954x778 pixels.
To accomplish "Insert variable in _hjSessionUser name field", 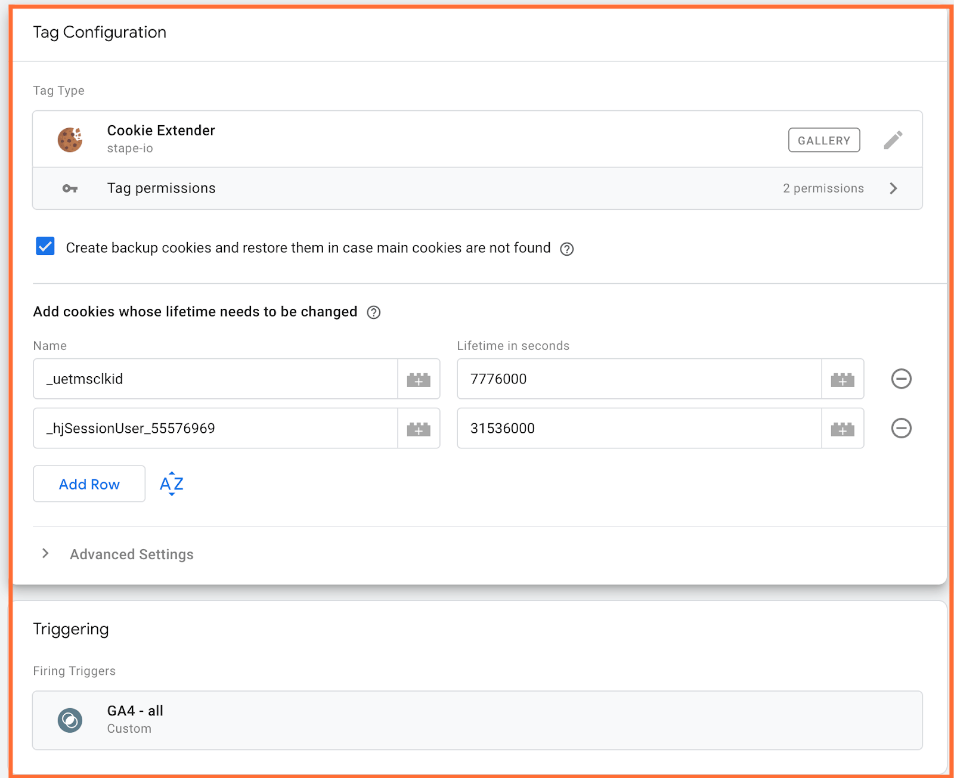I will (x=419, y=429).
